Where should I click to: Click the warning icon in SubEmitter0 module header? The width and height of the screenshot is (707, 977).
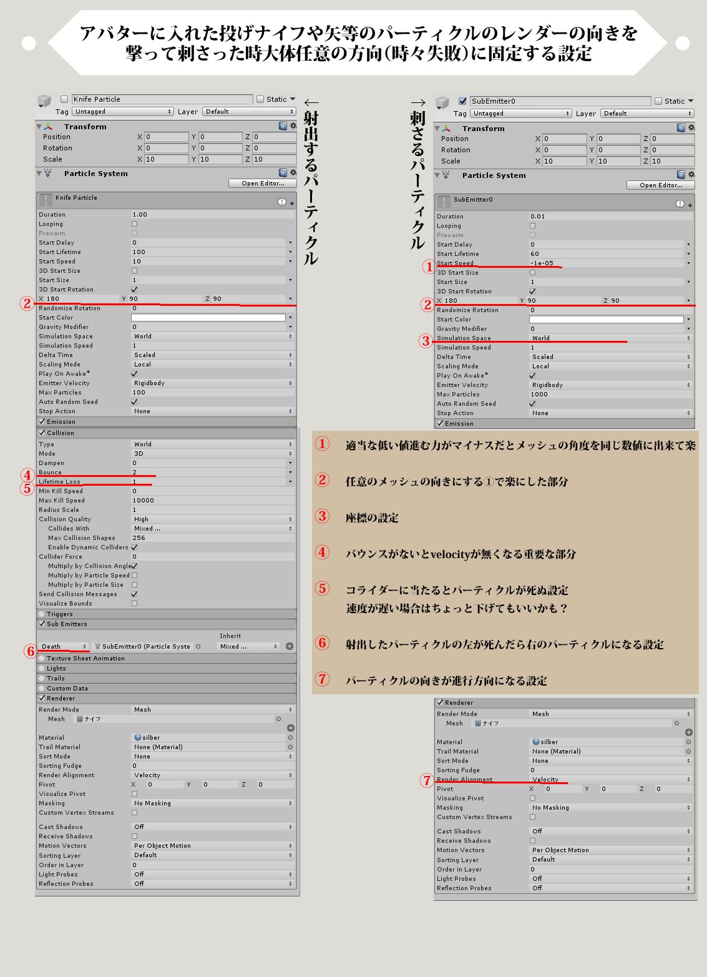[x=680, y=204]
